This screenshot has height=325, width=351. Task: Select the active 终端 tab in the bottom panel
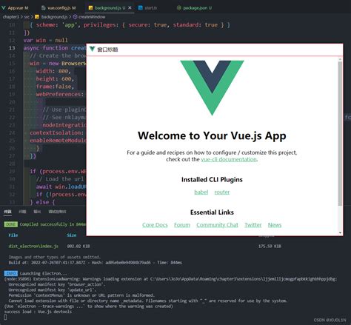pyautogui.click(x=7, y=212)
